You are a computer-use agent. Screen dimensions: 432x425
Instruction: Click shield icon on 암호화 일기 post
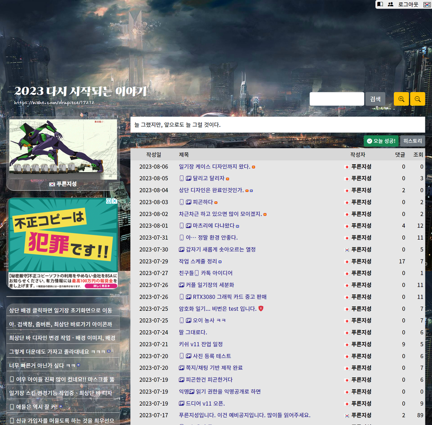tap(261, 308)
